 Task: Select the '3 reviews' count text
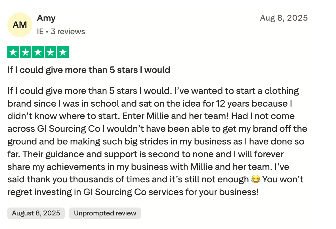[x=68, y=32]
